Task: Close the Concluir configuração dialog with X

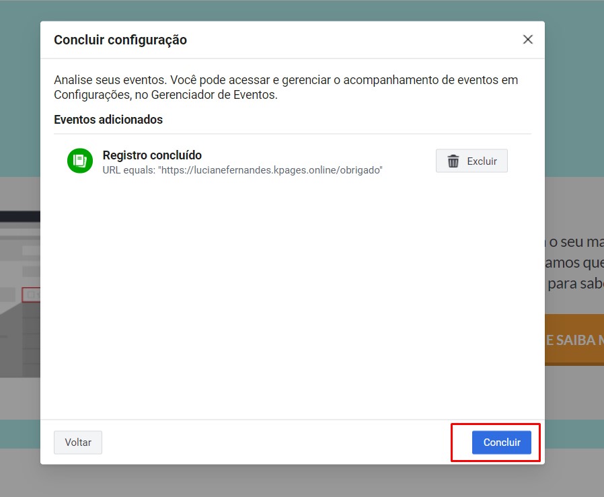Action: point(528,40)
